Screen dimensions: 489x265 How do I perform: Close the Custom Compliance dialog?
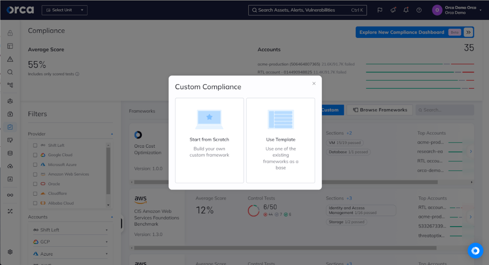pyautogui.click(x=314, y=84)
